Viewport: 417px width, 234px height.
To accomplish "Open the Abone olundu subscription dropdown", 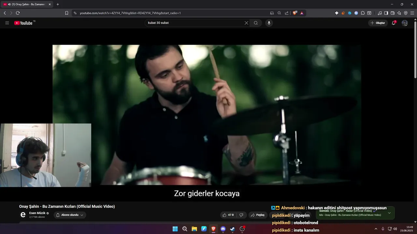I will click(70, 215).
